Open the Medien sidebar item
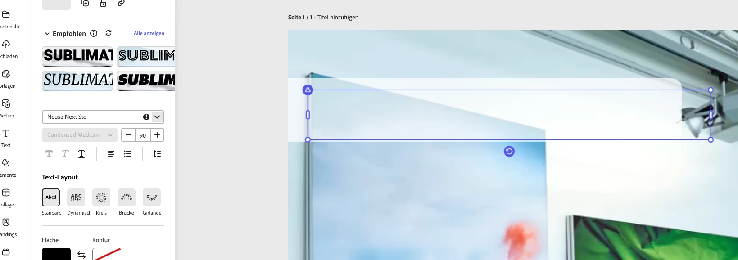The height and width of the screenshot is (260, 738). click(x=6, y=108)
